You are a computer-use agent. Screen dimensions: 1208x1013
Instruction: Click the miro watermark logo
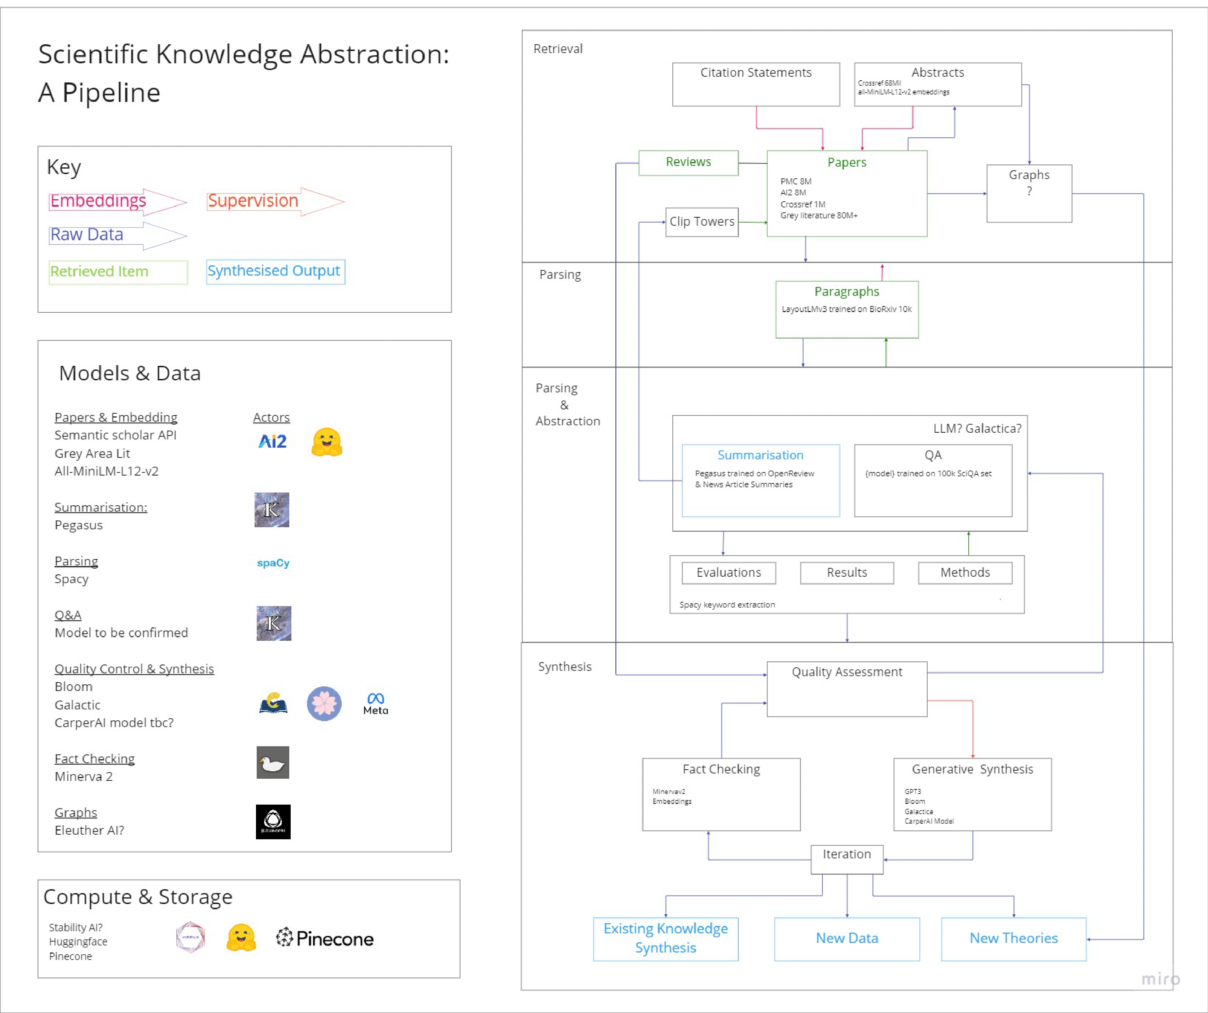pos(1161,979)
